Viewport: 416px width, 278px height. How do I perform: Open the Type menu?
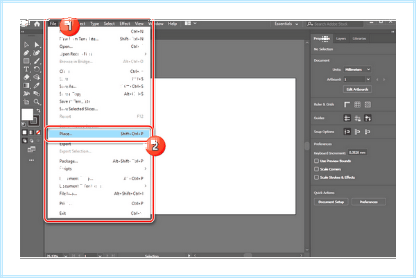pyautogui.click(x=94, y=24)
